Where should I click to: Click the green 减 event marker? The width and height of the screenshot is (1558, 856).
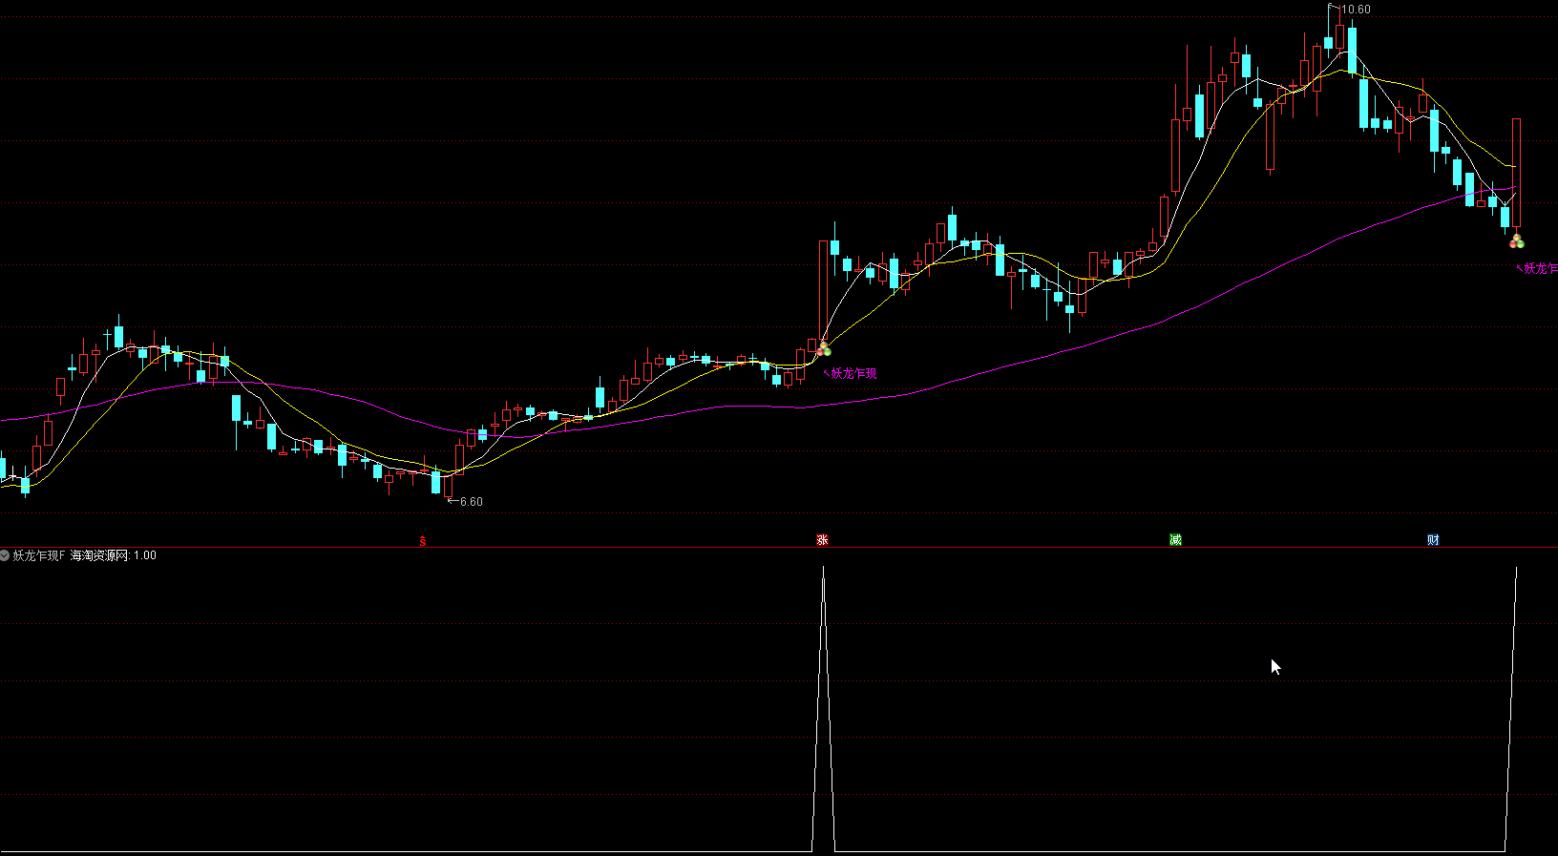click(1175, 540)
